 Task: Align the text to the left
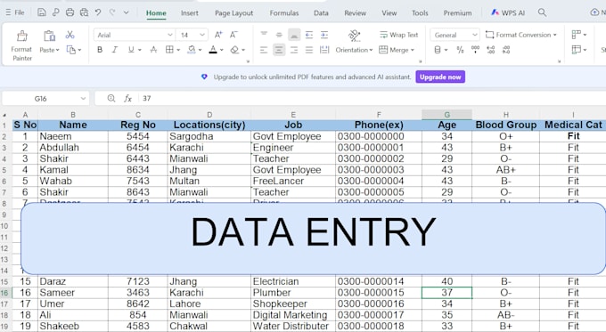pos(264,50)
